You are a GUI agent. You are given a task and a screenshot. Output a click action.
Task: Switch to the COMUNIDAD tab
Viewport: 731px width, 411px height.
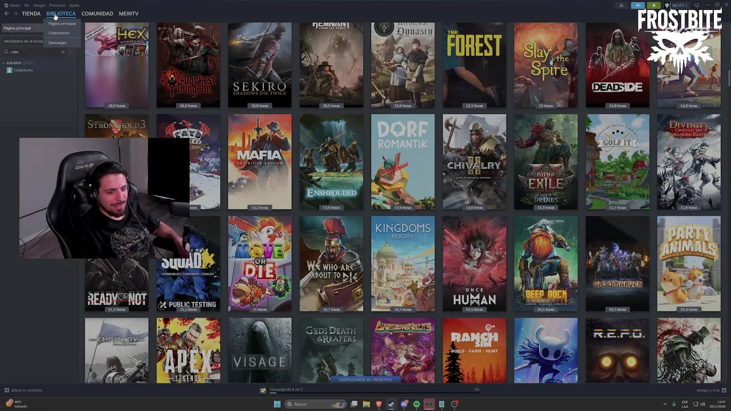97,14
